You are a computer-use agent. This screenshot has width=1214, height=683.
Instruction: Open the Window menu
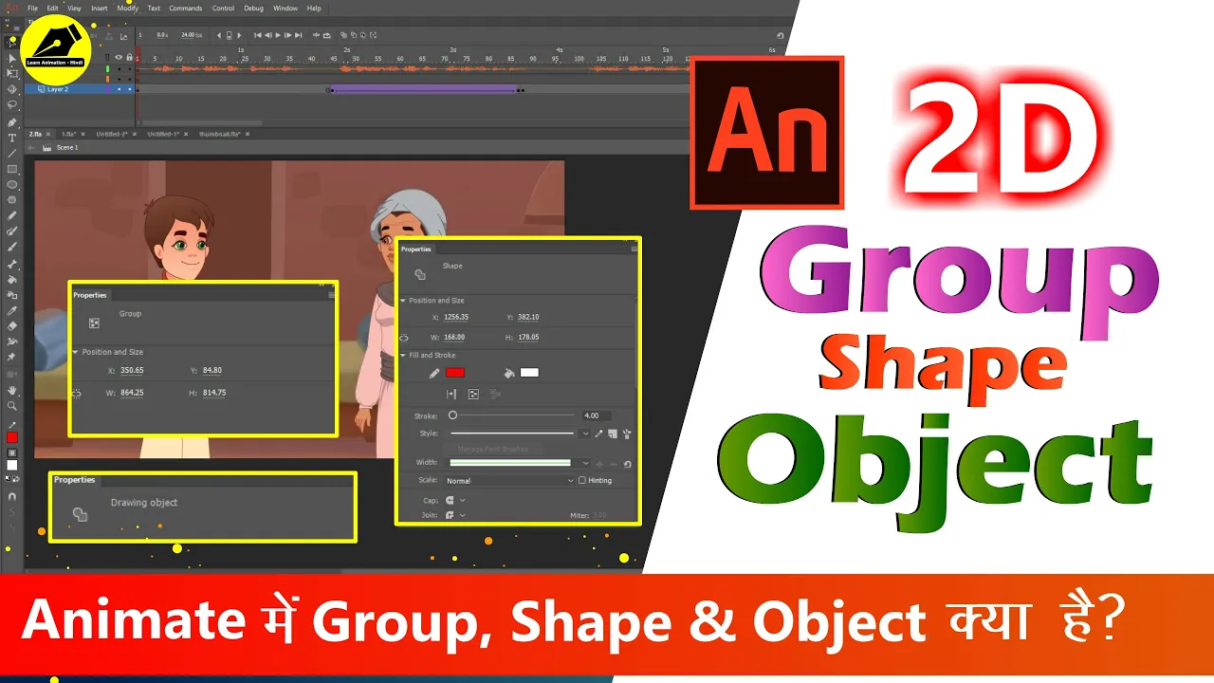tap(285, 8)
